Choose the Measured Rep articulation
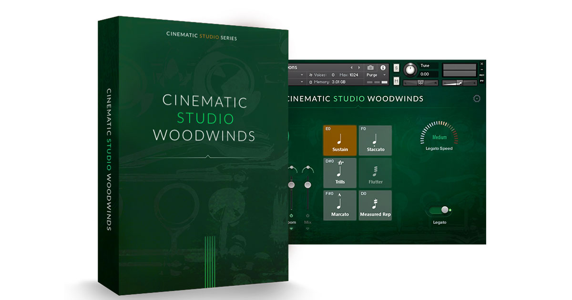Image resolution: width=572 pixels, height=300 pixels. 375,206
